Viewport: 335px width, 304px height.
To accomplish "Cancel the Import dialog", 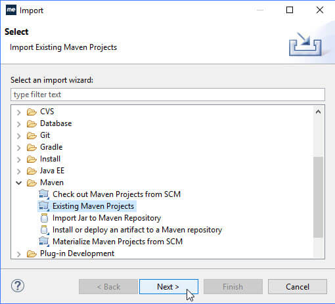I will 298,286.
